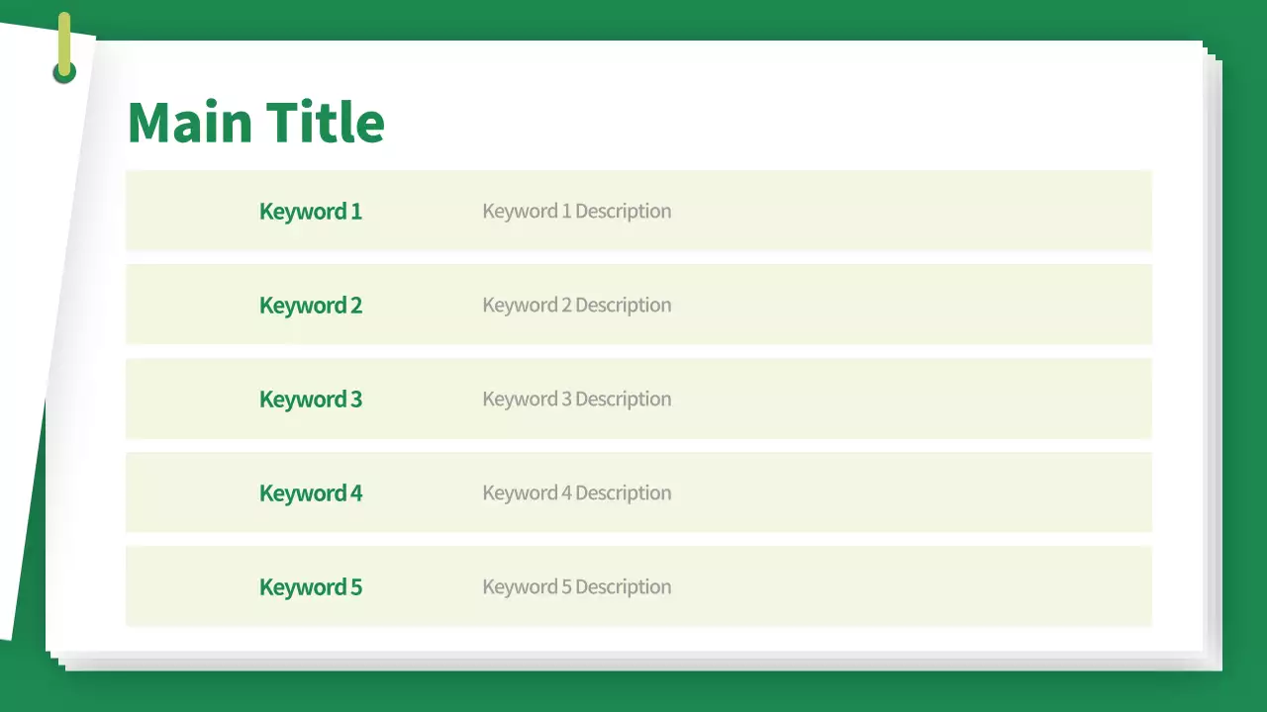Select the Keyword 4 label
The image size is (1267, 712).
[311, 492]
